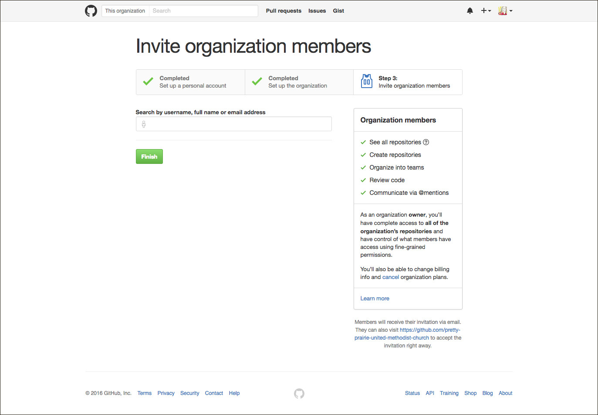Click the Step 3 jersey icon

coord(367,82)
